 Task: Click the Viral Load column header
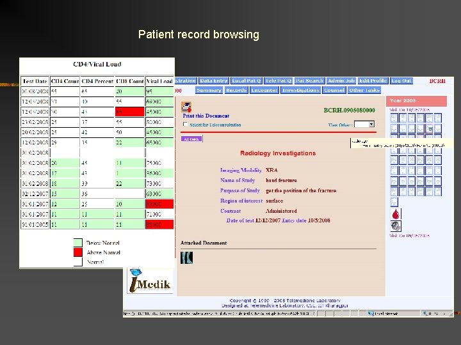(159, 81)
